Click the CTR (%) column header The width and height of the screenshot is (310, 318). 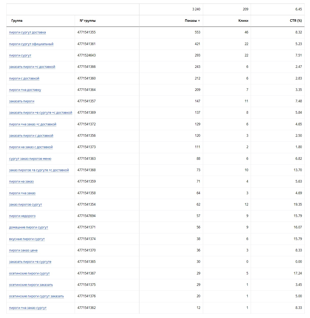click(296, 21)
